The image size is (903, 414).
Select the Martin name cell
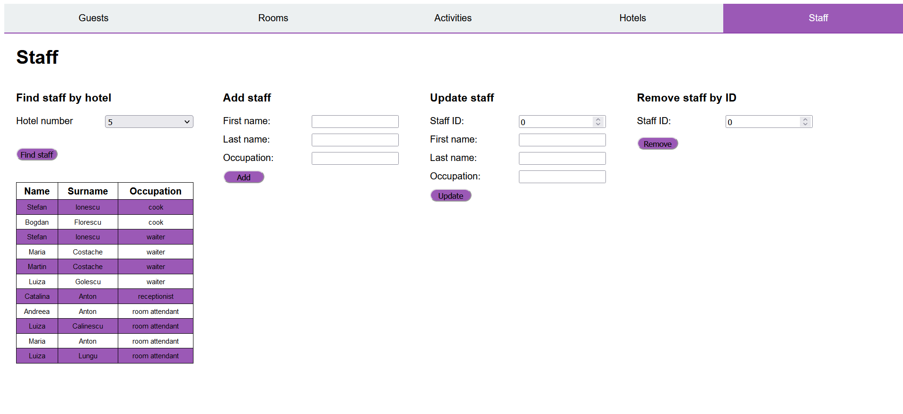pos(37,267)
